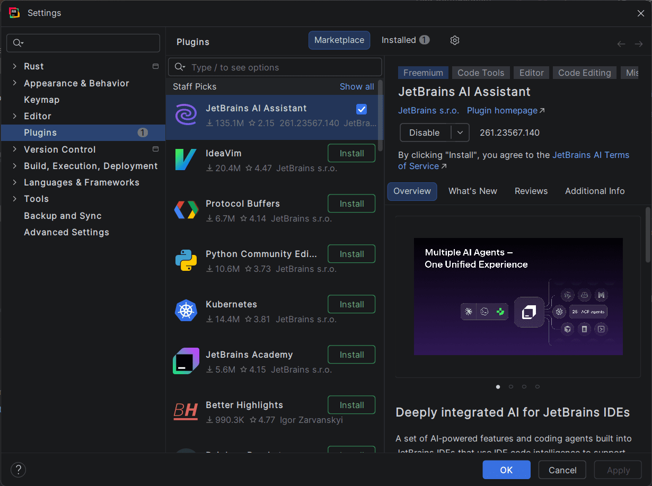The width and height of the screenshot is (652, 486).
Task: Click the Multiple AI Agents preview image
Action: point(518,296)
